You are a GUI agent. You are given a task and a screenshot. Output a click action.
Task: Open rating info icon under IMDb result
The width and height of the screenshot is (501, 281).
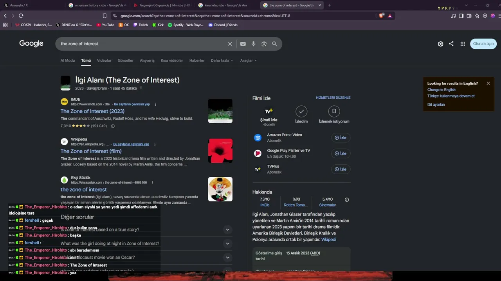113,126
